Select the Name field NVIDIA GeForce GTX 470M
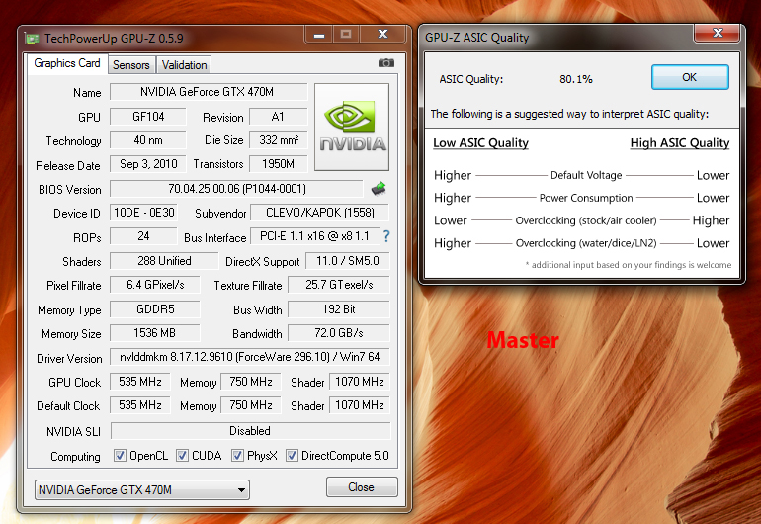This screenshot has width=761, height=524. pos(209,92)
